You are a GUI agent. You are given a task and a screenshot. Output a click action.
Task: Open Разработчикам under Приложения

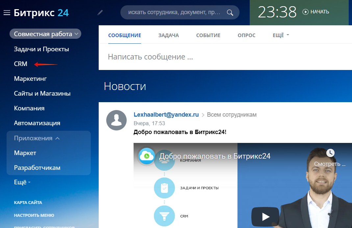coord(37,168)
